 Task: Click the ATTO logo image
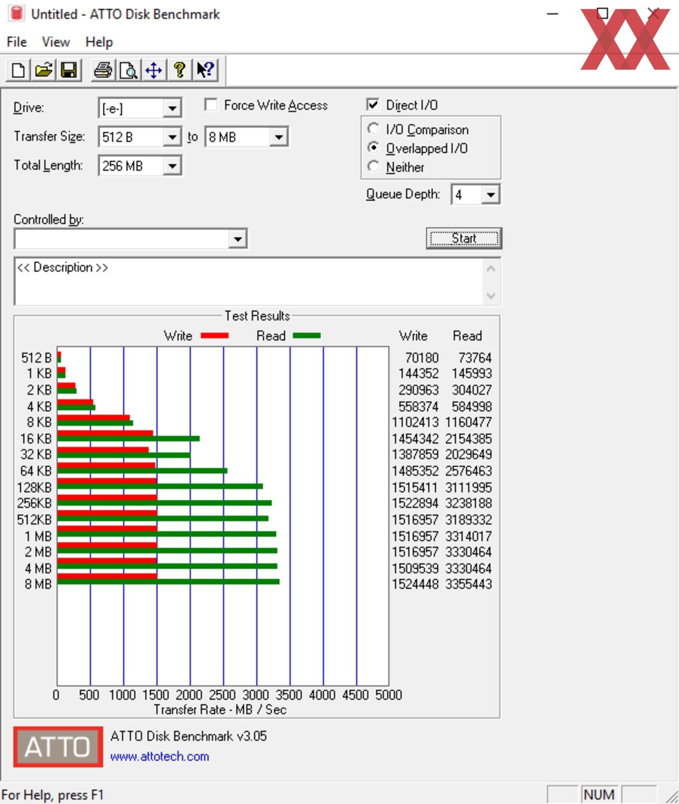[58, 747]
